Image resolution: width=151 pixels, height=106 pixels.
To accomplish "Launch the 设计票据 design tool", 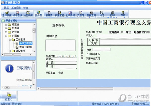I will tap(17, 14).
